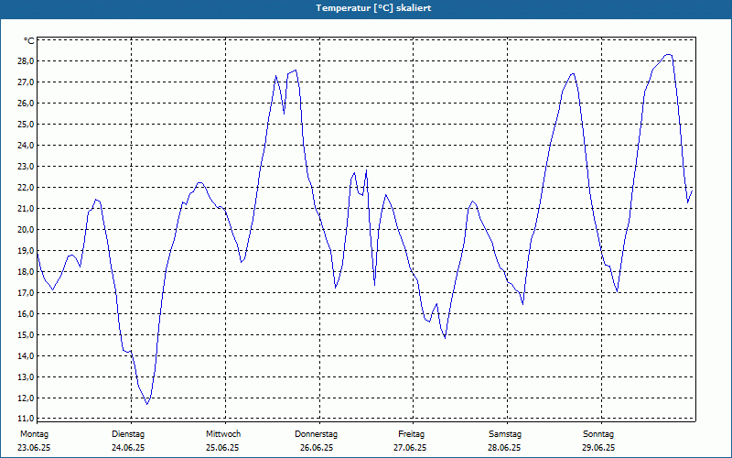Click the chart title 'Temperatur [°C] skaliert'

coord(373,8)
